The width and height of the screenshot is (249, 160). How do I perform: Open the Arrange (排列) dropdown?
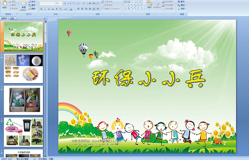click(149, 5)
